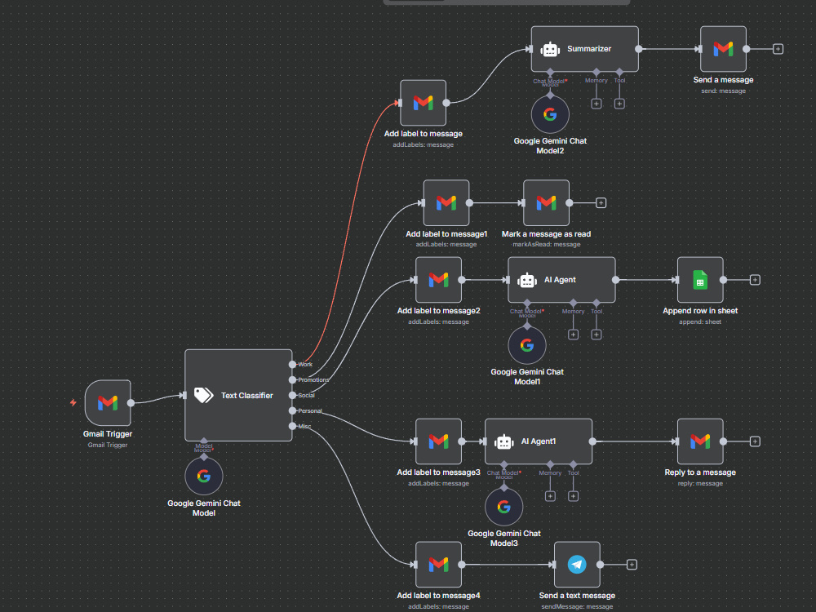Select Telegram Send a text message node
This screenshot has width=816, height=612.
[577, 564]
